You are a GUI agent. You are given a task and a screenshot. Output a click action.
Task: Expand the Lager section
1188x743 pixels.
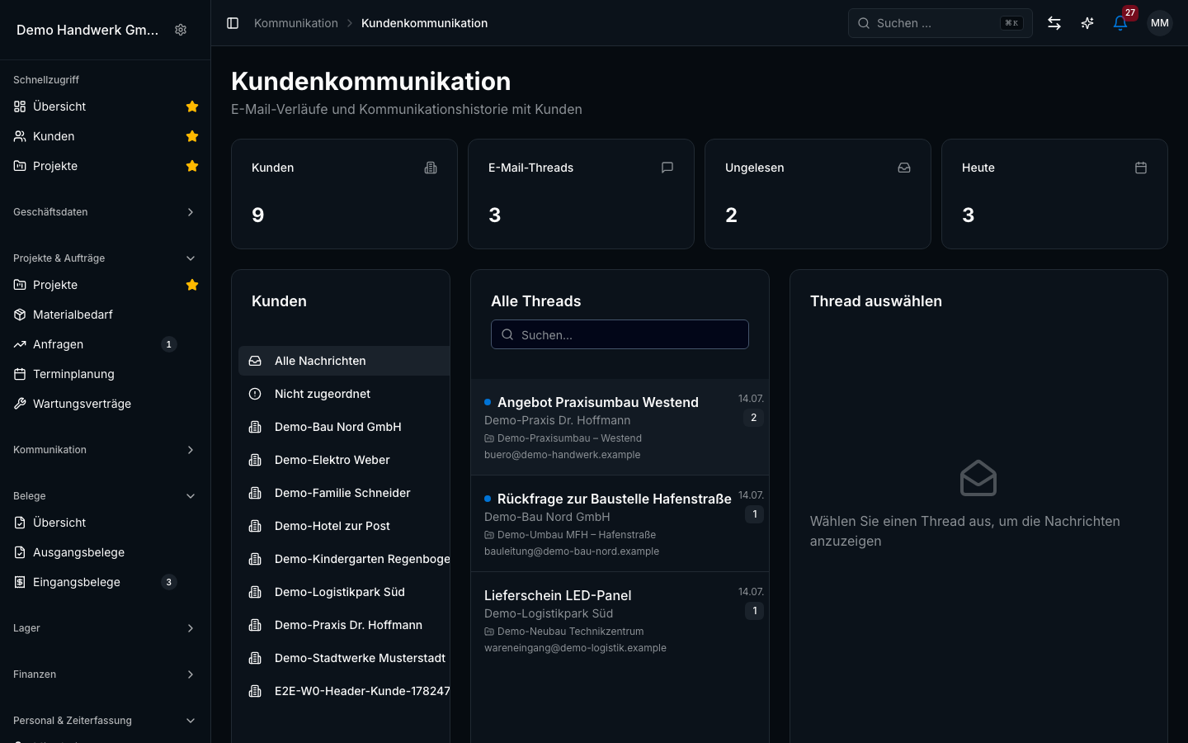[105, 628]
